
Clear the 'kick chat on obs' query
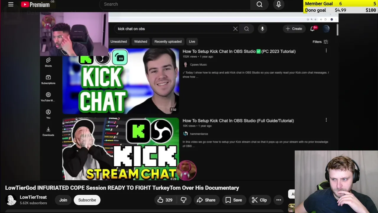point(235,29)
